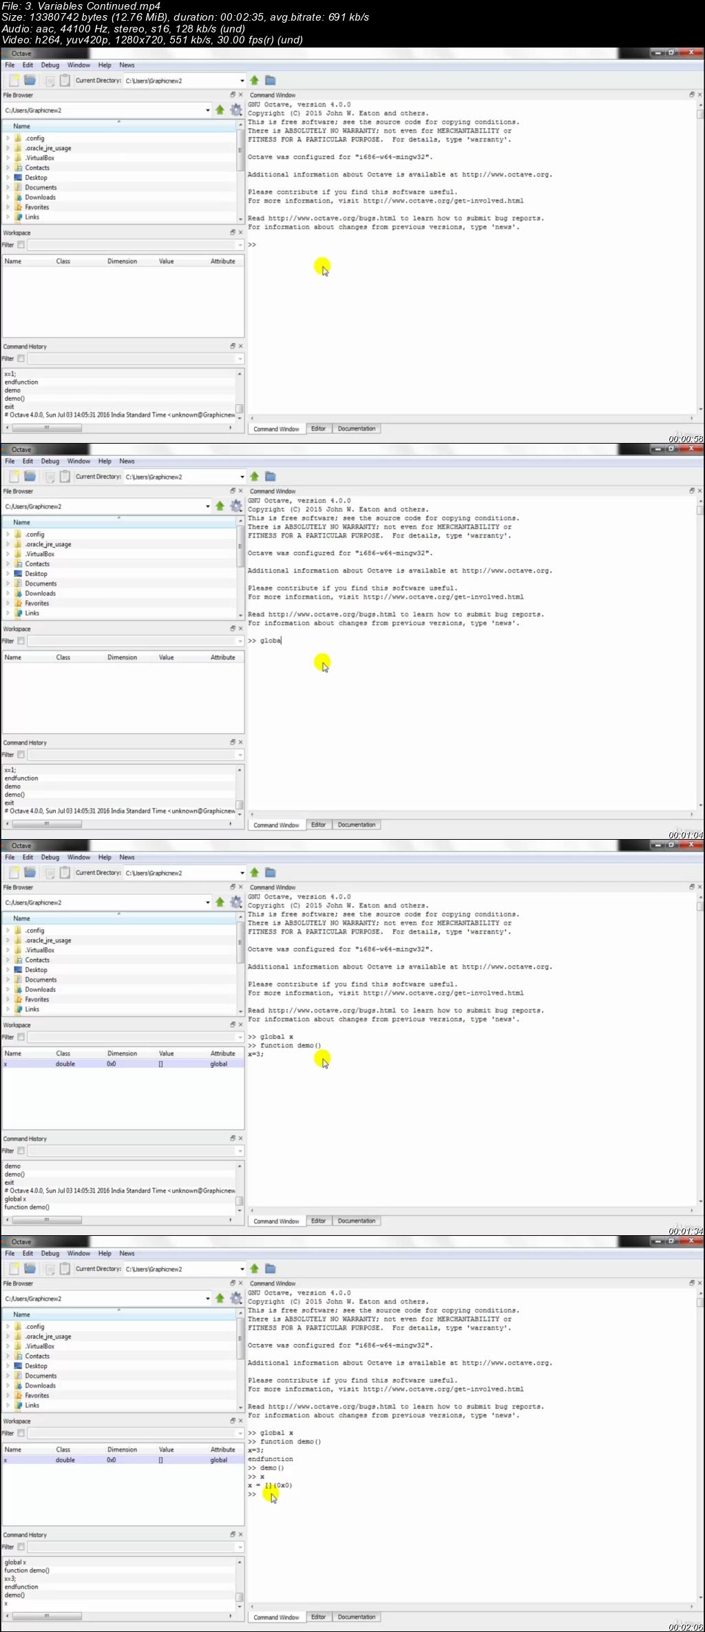This screenshot has height=1632, width=705.
Task: Undock Command Window in the 00:02:06 frame
Action: coord(692,1283)
